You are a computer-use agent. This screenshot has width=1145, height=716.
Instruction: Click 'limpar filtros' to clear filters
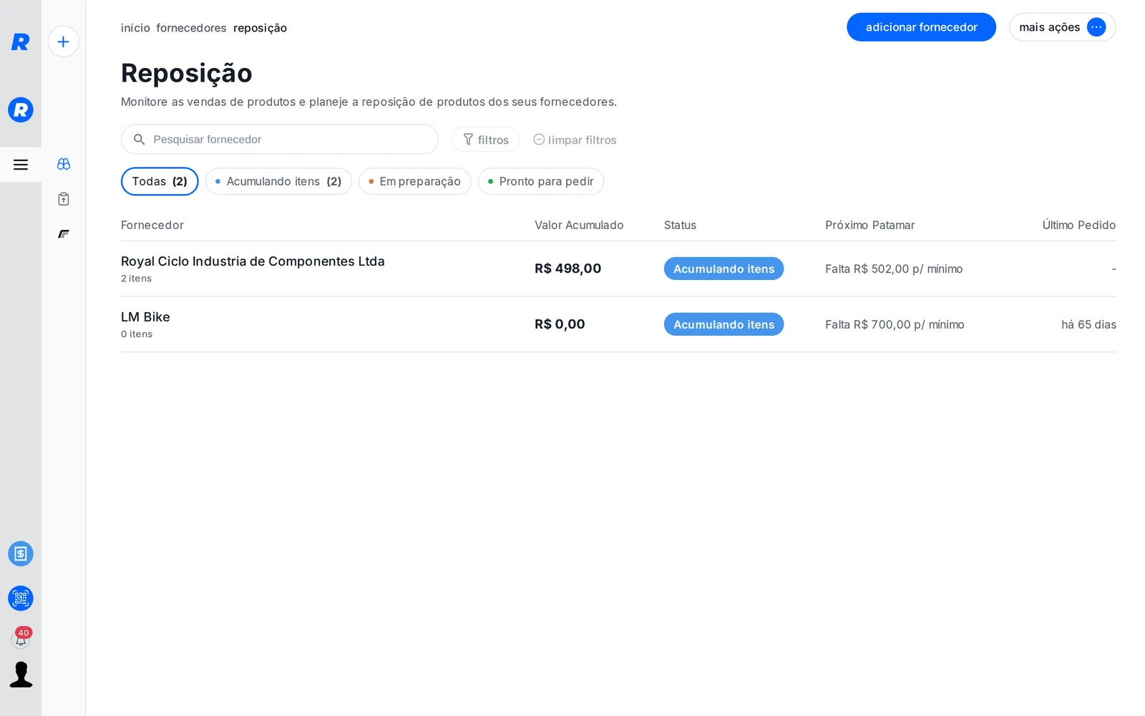575,140
